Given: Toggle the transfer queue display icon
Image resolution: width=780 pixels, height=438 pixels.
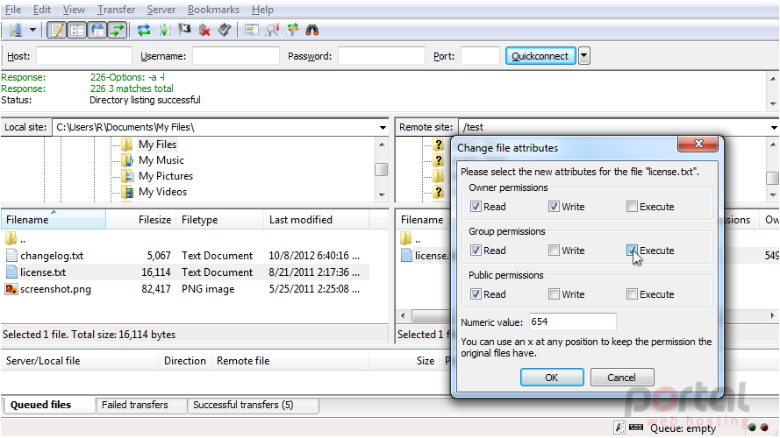Looking at the screenshot, I should [x=117, y=31].
